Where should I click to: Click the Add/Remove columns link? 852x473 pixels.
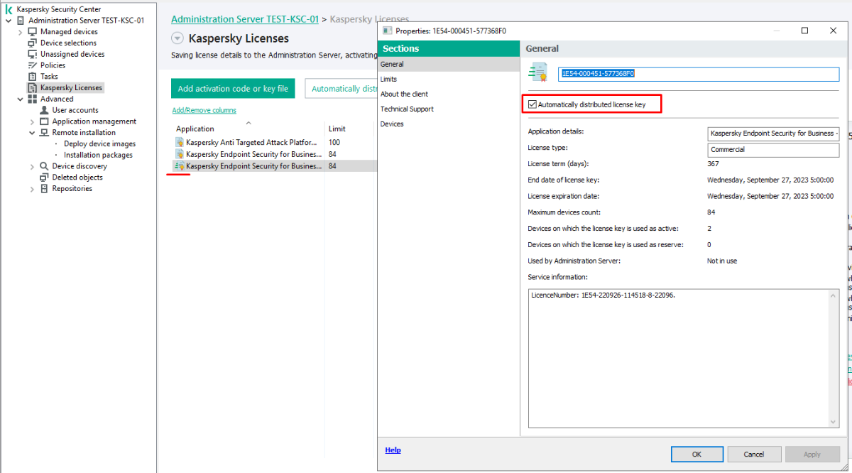204,110
